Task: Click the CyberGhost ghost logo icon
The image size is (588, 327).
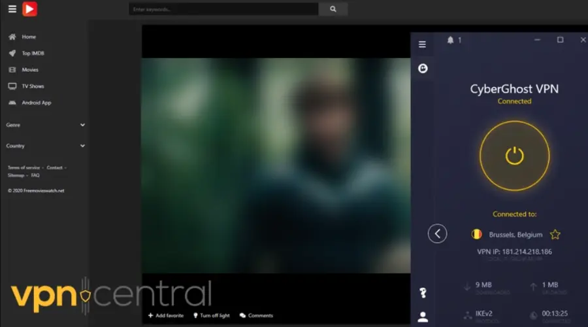Action: pos(423,68)
